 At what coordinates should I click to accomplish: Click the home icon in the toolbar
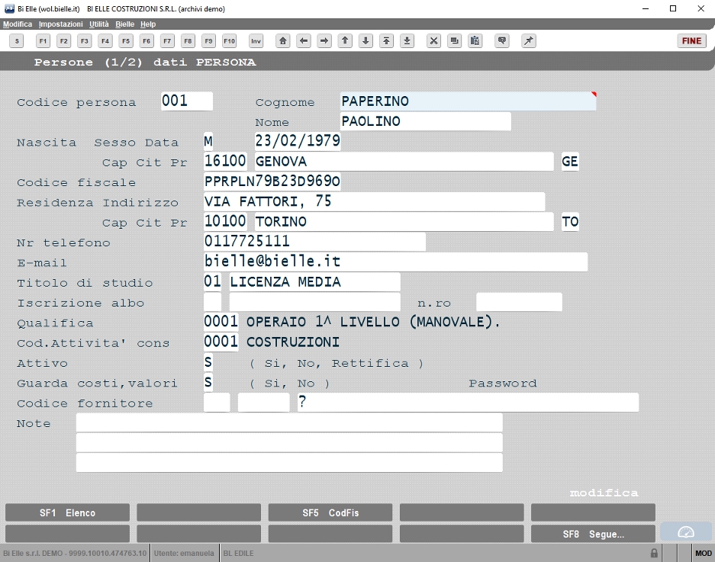tap(282, 41)
